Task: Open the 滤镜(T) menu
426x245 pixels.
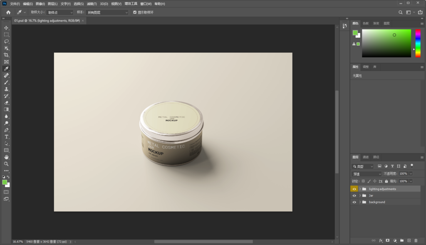Action: pyautogui.click(x=92, y=4)
